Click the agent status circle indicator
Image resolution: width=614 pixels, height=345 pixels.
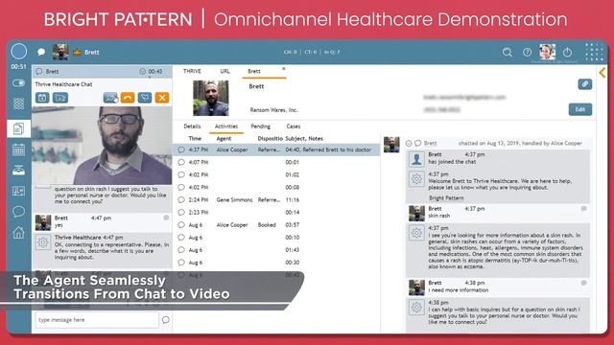(x=19, y=51)
